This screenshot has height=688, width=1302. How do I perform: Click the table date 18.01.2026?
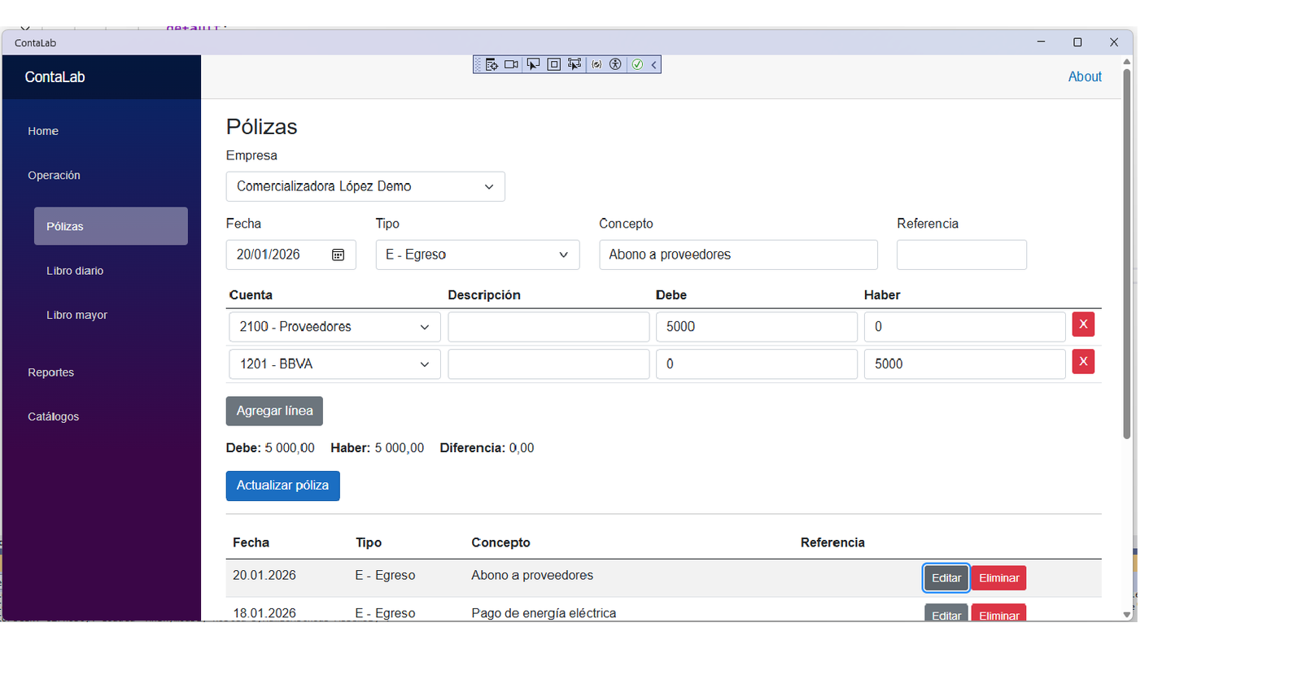(x=264, y=613)
